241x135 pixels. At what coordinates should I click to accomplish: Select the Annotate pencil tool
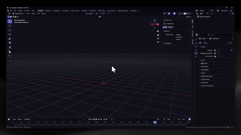(x=10, y=47)
